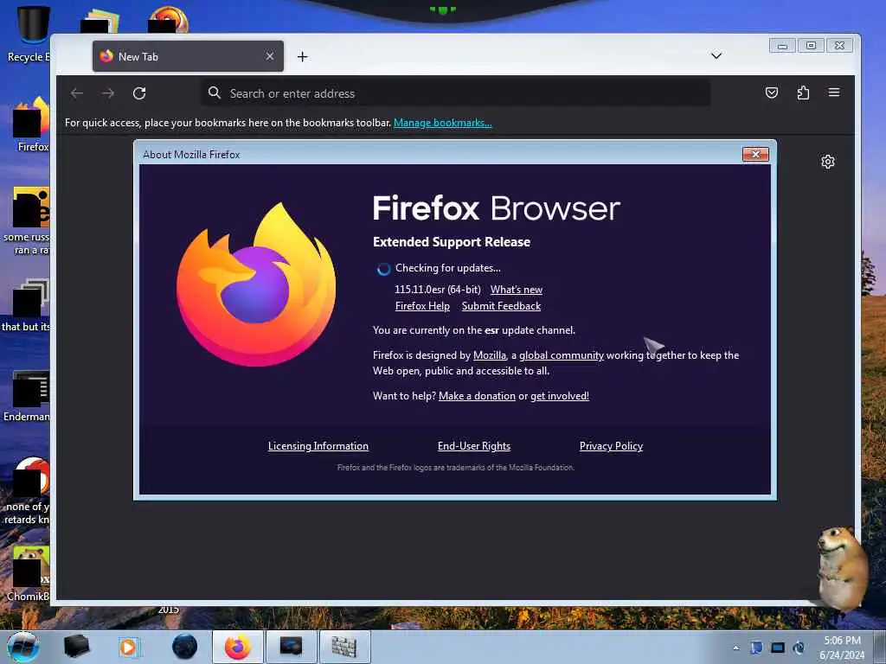Open the Submit Feedback link
886x664 pixels.
pyautogui.click(x=501, y=306)
